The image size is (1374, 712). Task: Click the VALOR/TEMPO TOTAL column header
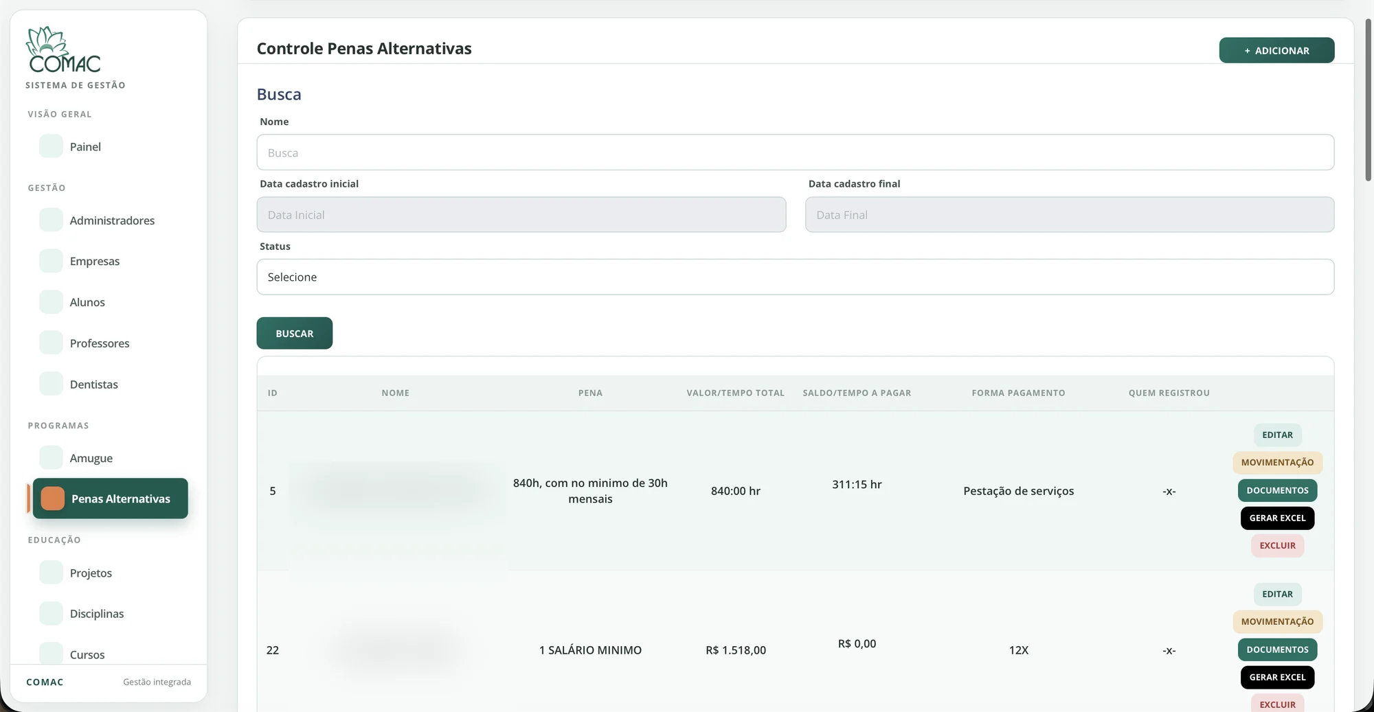pyautogui.click(x=735, y=393)
